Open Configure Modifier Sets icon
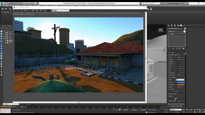Screen dimensions: 205x115 coord(183,49)
